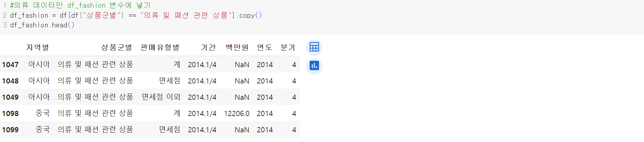The image size is (644, 142).
Task: Place cursor on df_fashion.head() line
Action: pos(42,25)
